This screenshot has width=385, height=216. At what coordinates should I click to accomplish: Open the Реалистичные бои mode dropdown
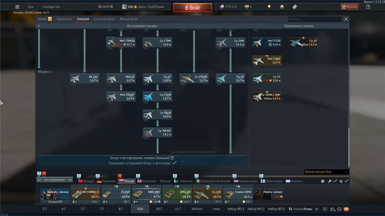pos(326,172)
